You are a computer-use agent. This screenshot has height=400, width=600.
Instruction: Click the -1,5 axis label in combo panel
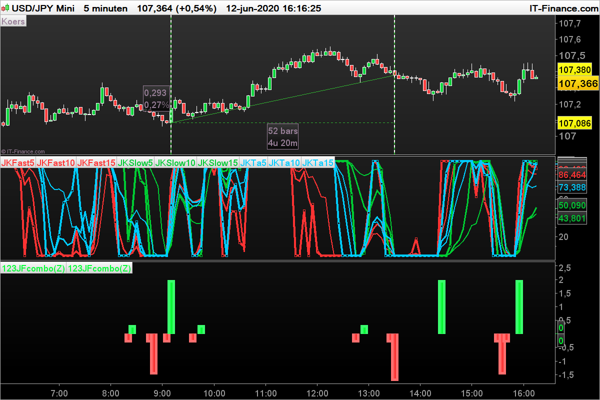click(565, 374)
